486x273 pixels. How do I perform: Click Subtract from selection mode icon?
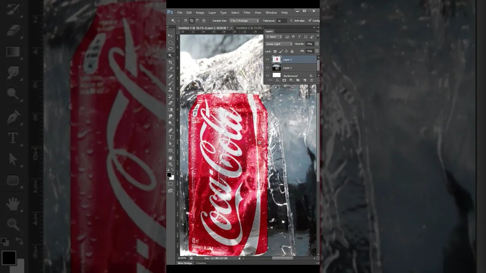click(x=197, y=20)
